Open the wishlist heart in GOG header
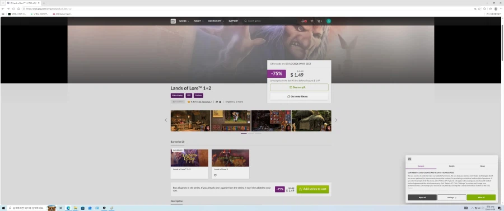This screenshot has height=211, width=504. coord(311,21)
